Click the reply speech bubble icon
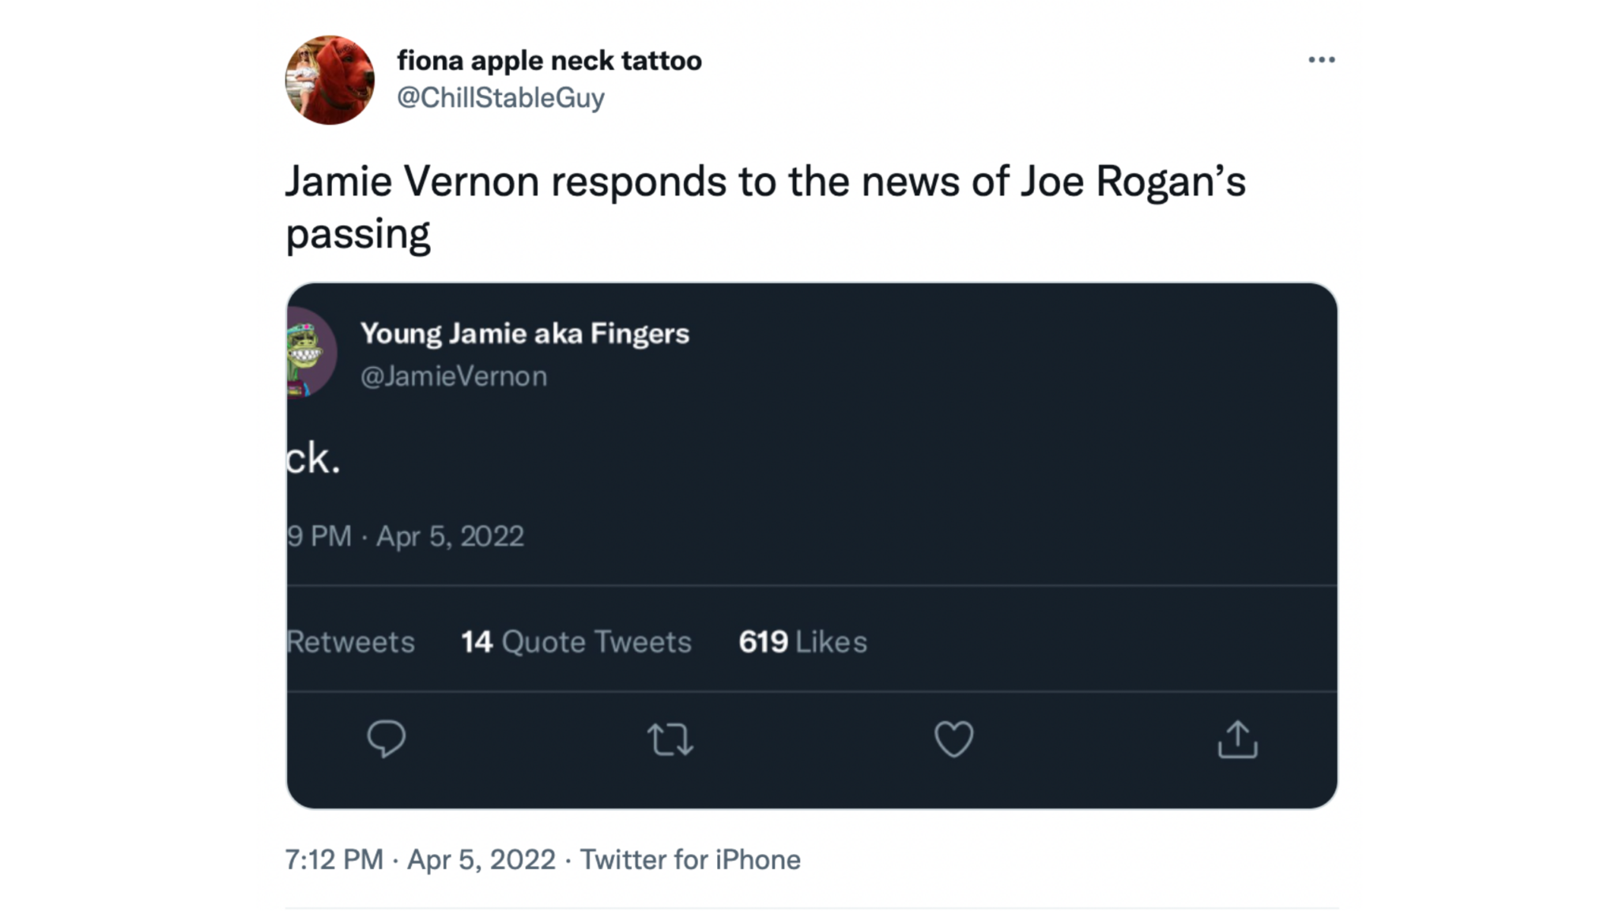Screen dimensions: 1619x911 (387, 739)
